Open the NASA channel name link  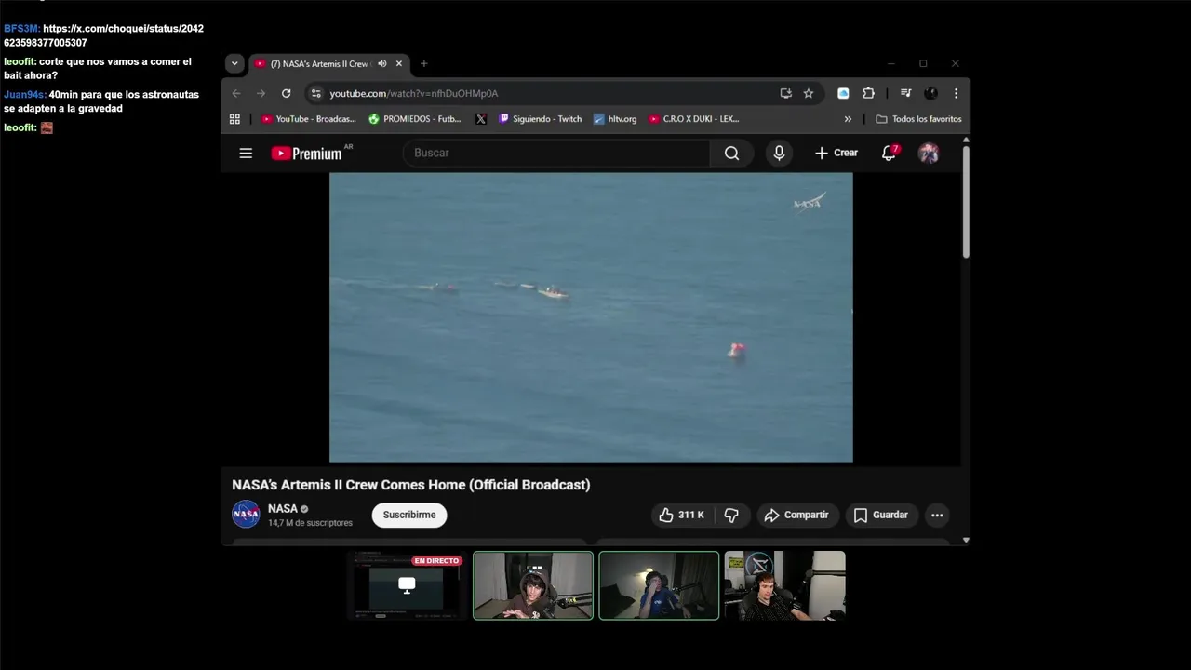click(x=283, y=508)
